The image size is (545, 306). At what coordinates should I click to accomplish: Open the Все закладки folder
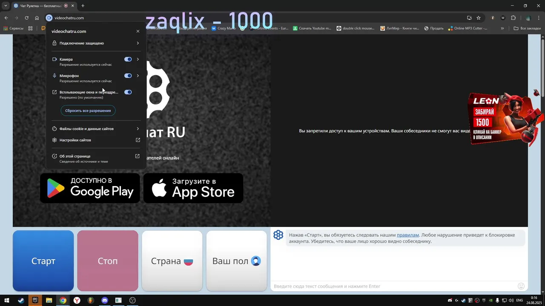(x=527, y=28)
